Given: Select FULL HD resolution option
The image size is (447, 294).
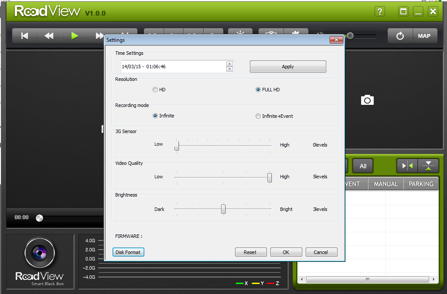Looking at the screenshot, I should coord(258,90).
